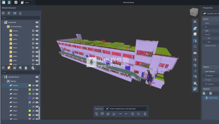Open the Target Layer dropdown
219x124 pixels.
[x=126, y=109]
